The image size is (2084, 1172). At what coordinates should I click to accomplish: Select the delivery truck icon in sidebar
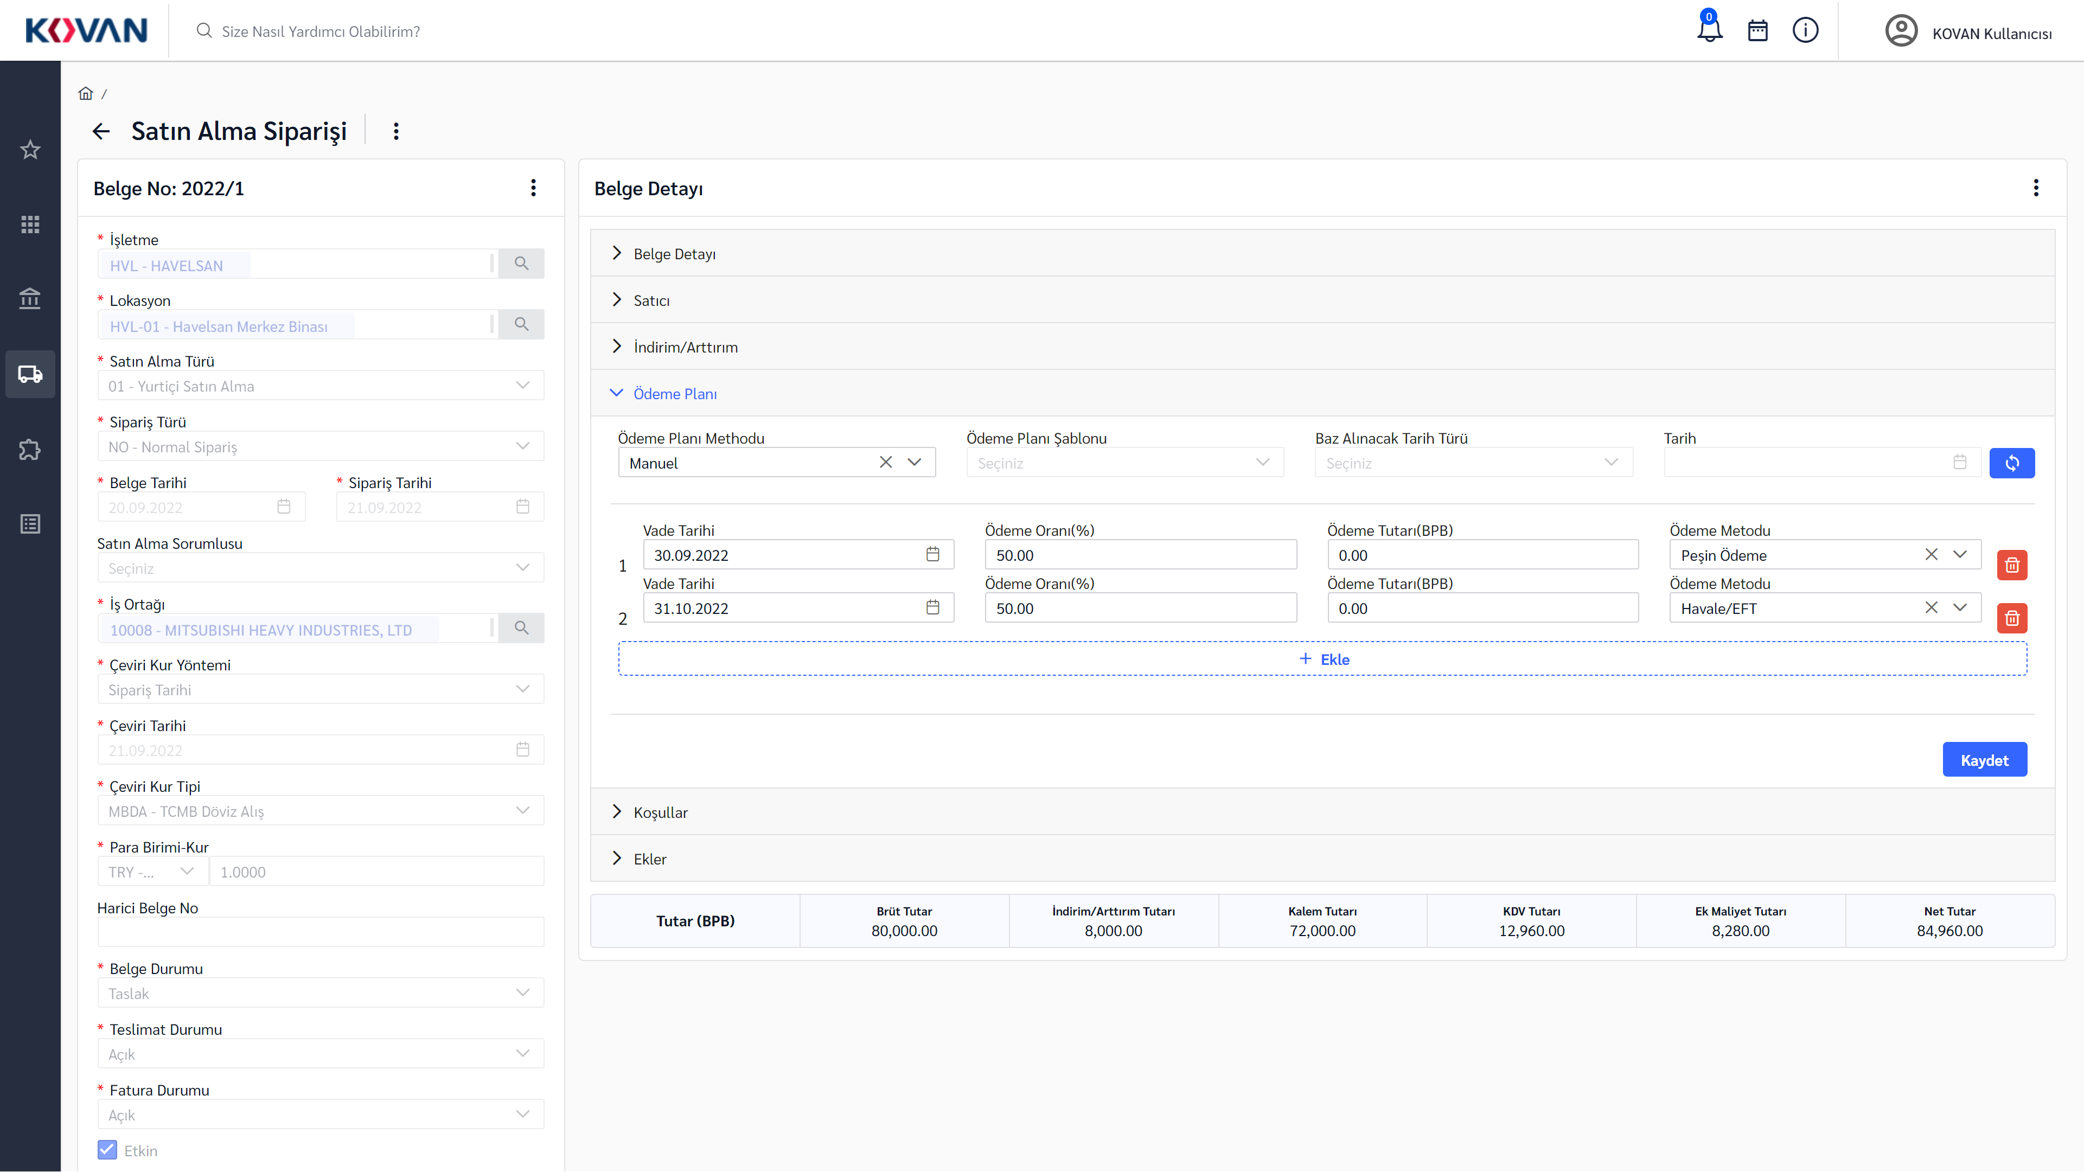(30, 374)
